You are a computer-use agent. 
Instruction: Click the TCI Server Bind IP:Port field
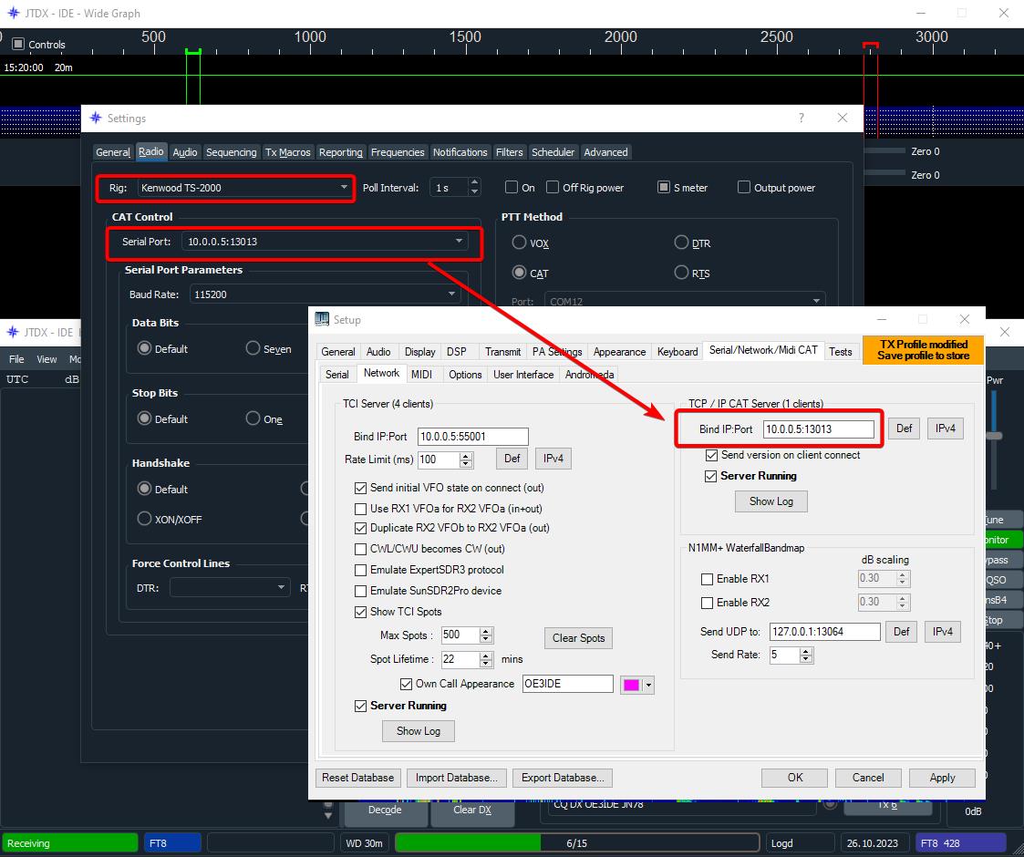point(472,437)
